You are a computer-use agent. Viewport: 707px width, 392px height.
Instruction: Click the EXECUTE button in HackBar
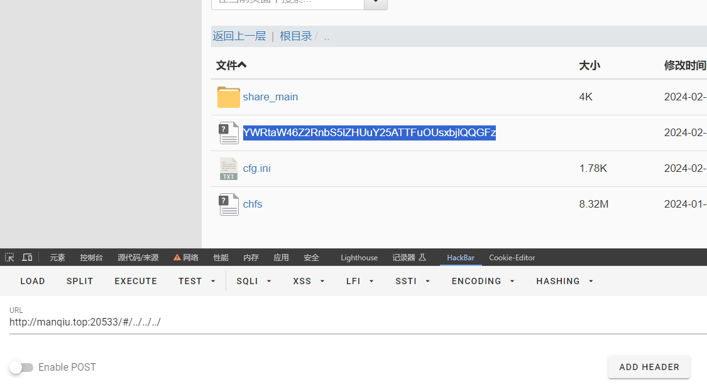pyautogui.click(x=136, y=281)
